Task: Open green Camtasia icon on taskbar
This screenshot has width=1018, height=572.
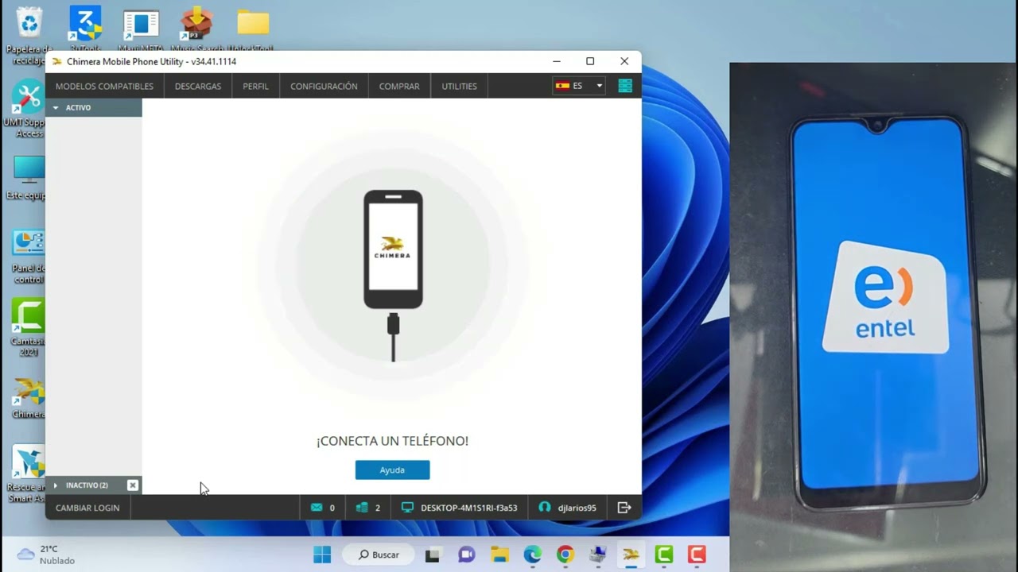Action: [x=664, y=555]
